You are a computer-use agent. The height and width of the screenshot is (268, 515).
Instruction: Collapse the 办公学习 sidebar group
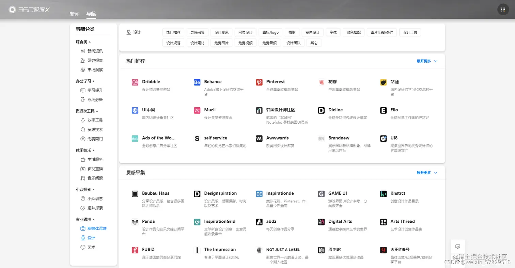coord(85,81)
